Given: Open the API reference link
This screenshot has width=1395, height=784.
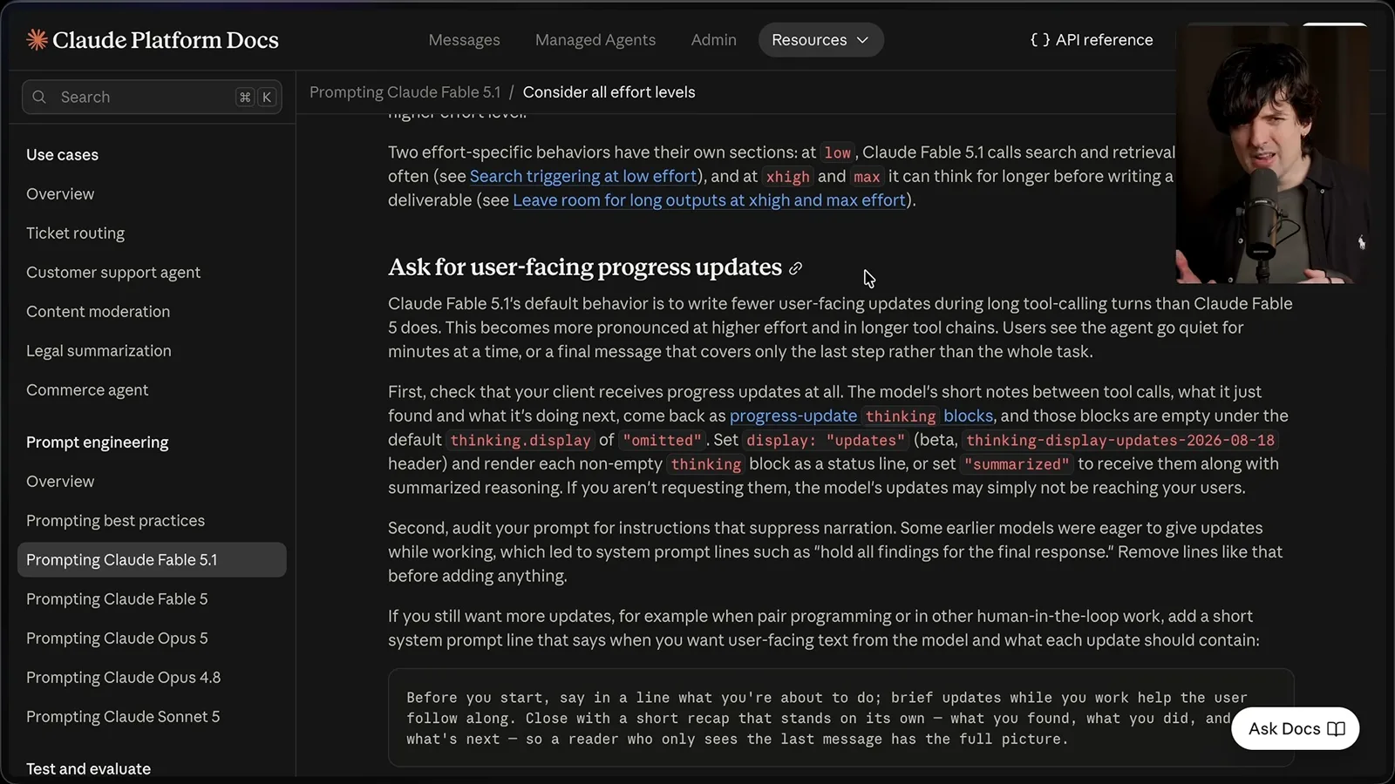Looking at the screenshot, I should 1092,40.
